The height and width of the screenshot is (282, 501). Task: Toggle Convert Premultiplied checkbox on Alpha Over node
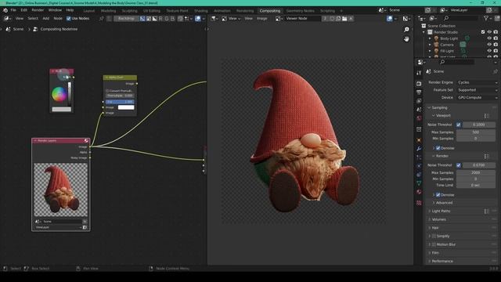[107, 91]
